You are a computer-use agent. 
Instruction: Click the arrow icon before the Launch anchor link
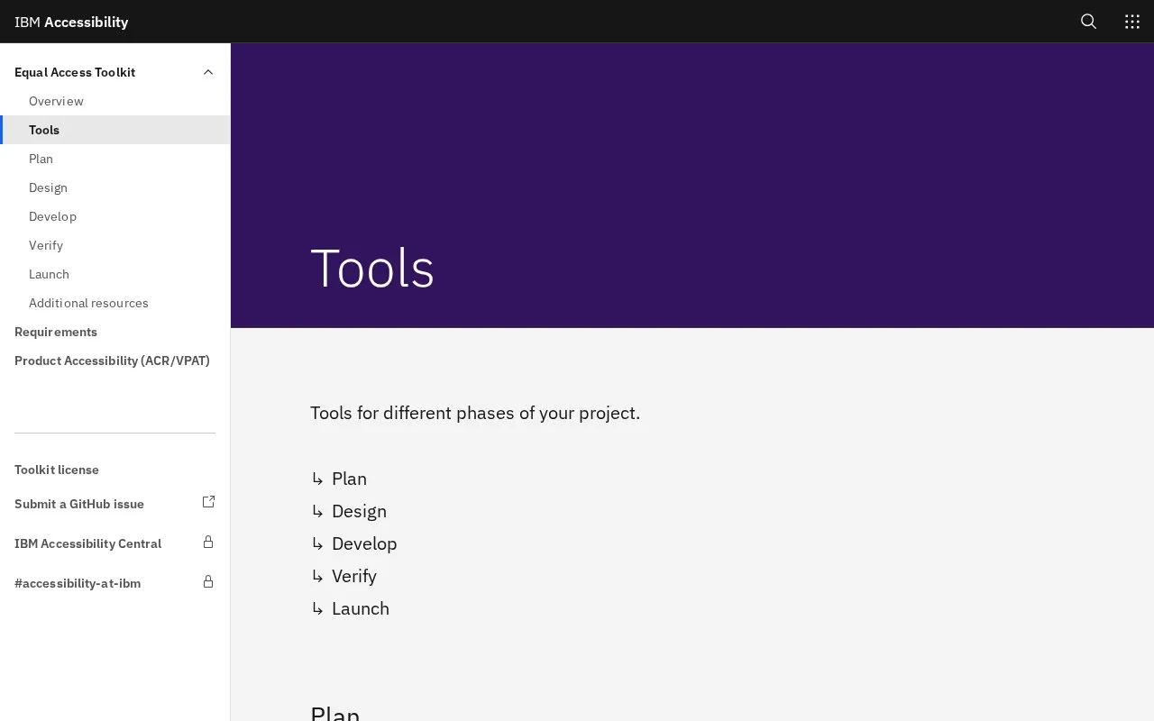(x=317, y=608)
